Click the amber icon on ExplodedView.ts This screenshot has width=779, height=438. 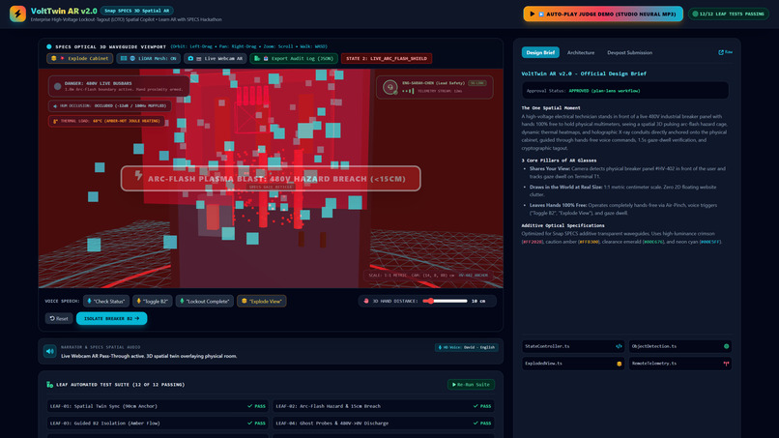click(x=619, y=364)
